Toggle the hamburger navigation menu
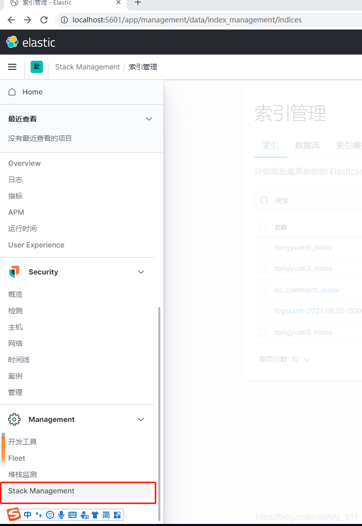 click(12, 67)
